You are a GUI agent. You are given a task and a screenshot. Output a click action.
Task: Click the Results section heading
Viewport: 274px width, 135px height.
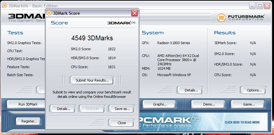pos(225,33)
